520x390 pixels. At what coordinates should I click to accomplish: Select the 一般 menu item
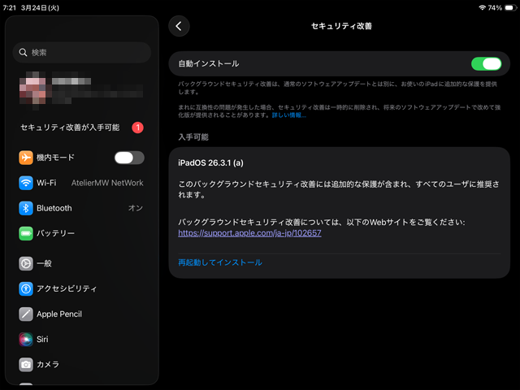[x=81, y=263]
